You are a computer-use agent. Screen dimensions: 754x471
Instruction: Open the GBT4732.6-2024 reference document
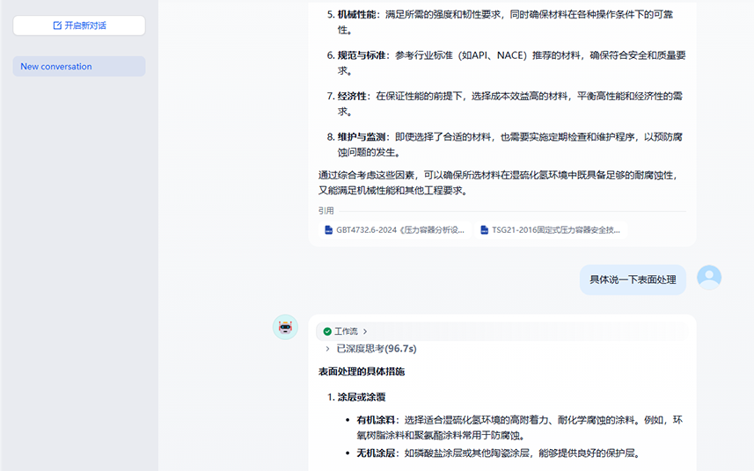point(395,230)
